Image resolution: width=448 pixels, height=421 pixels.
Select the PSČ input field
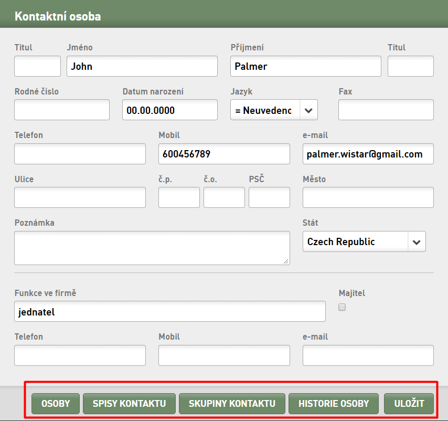coord(269,197)
